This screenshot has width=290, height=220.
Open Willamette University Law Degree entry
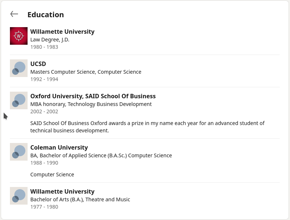tap(62, 32)
